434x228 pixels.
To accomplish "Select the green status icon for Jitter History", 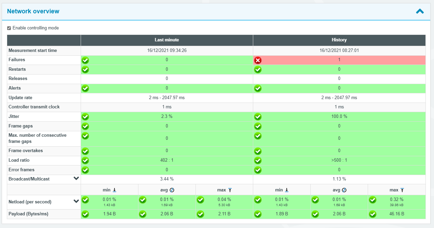I will point(258,117).
